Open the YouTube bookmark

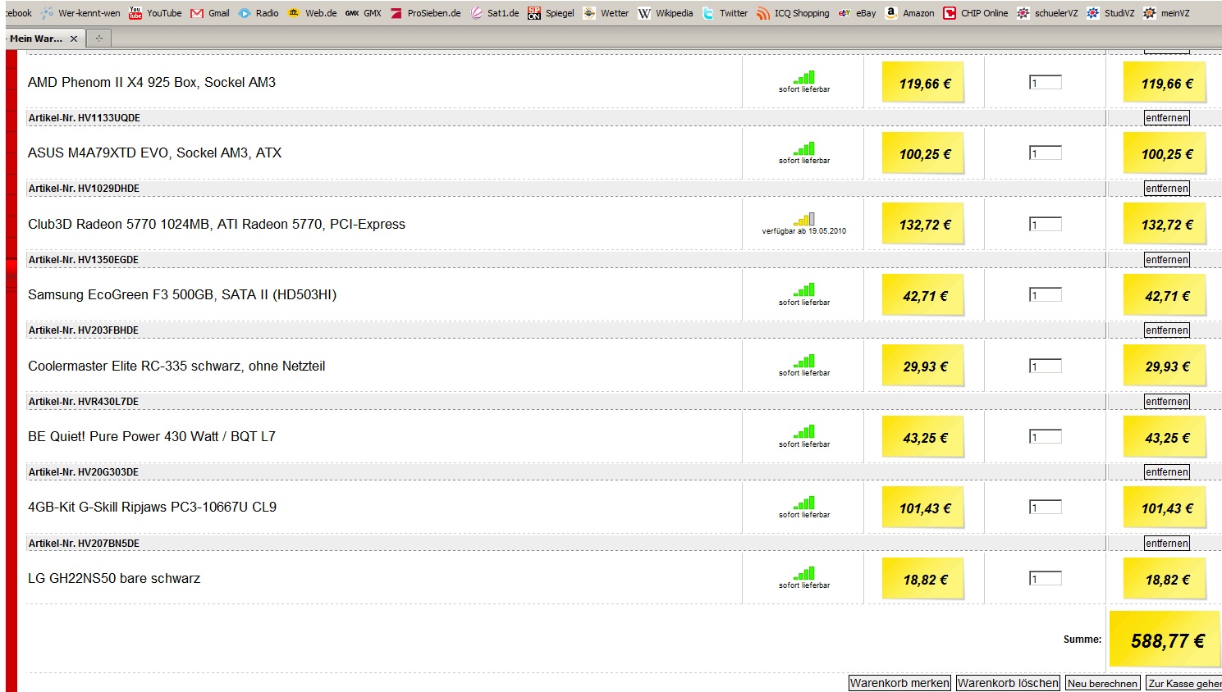point(156,13)
